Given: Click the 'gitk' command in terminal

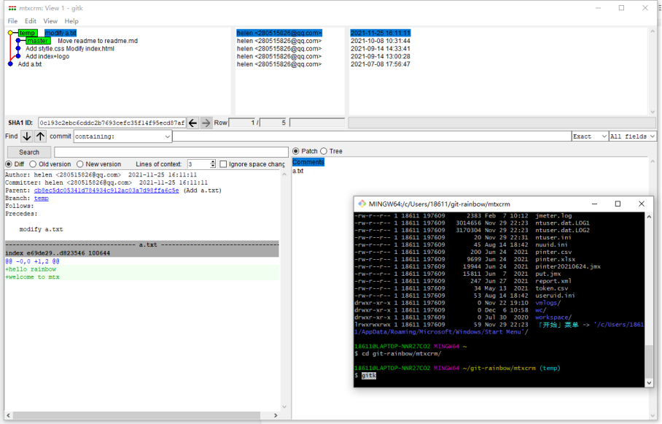Looking at the screenshot, I should [x=369, y=375].
